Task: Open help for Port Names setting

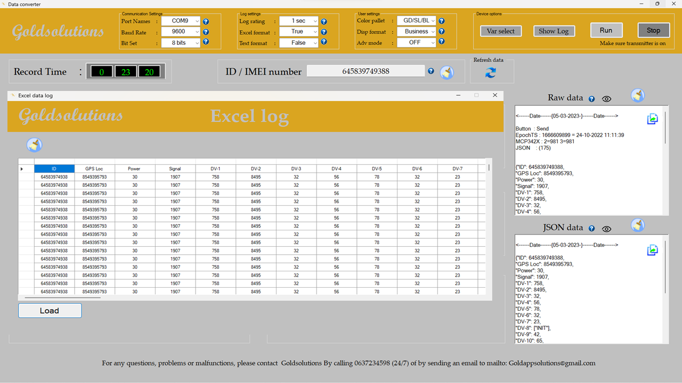Action: pos(206,22)
